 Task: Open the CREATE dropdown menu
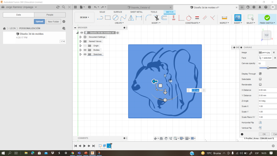tap(119, 23)
